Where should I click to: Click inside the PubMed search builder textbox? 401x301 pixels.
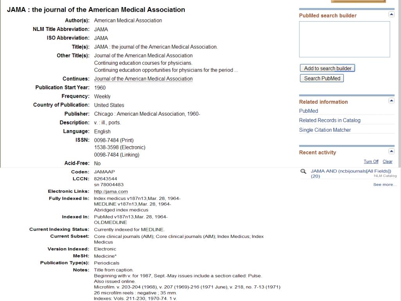(x=345, y=39)
